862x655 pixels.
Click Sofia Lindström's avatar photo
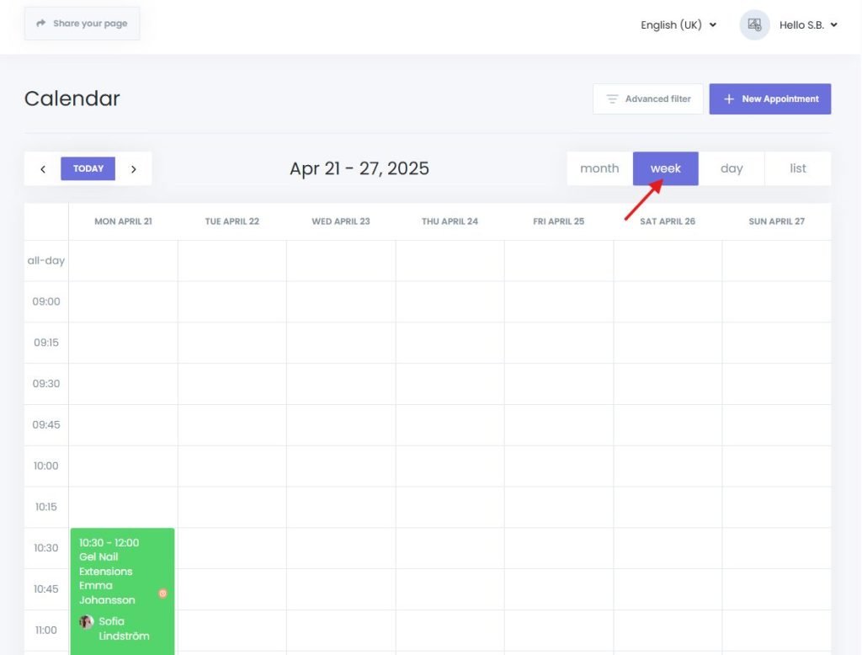pos(86,621)
